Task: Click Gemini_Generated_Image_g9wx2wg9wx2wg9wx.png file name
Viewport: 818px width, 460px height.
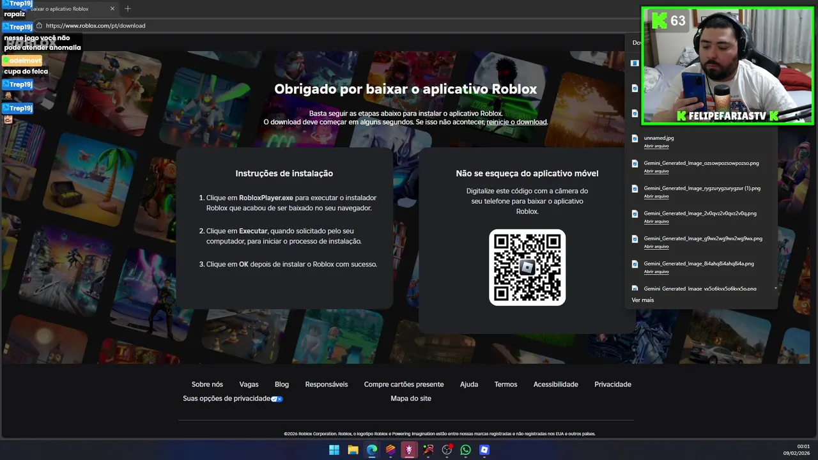Action: [703, 239]
